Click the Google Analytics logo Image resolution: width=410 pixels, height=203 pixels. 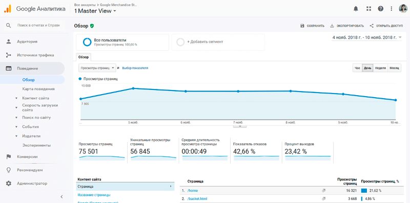point(8,9)
